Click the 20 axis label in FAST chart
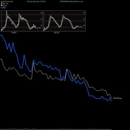This screenshot has width=130, height=130. pyautogui.click(x=41, y=25)
